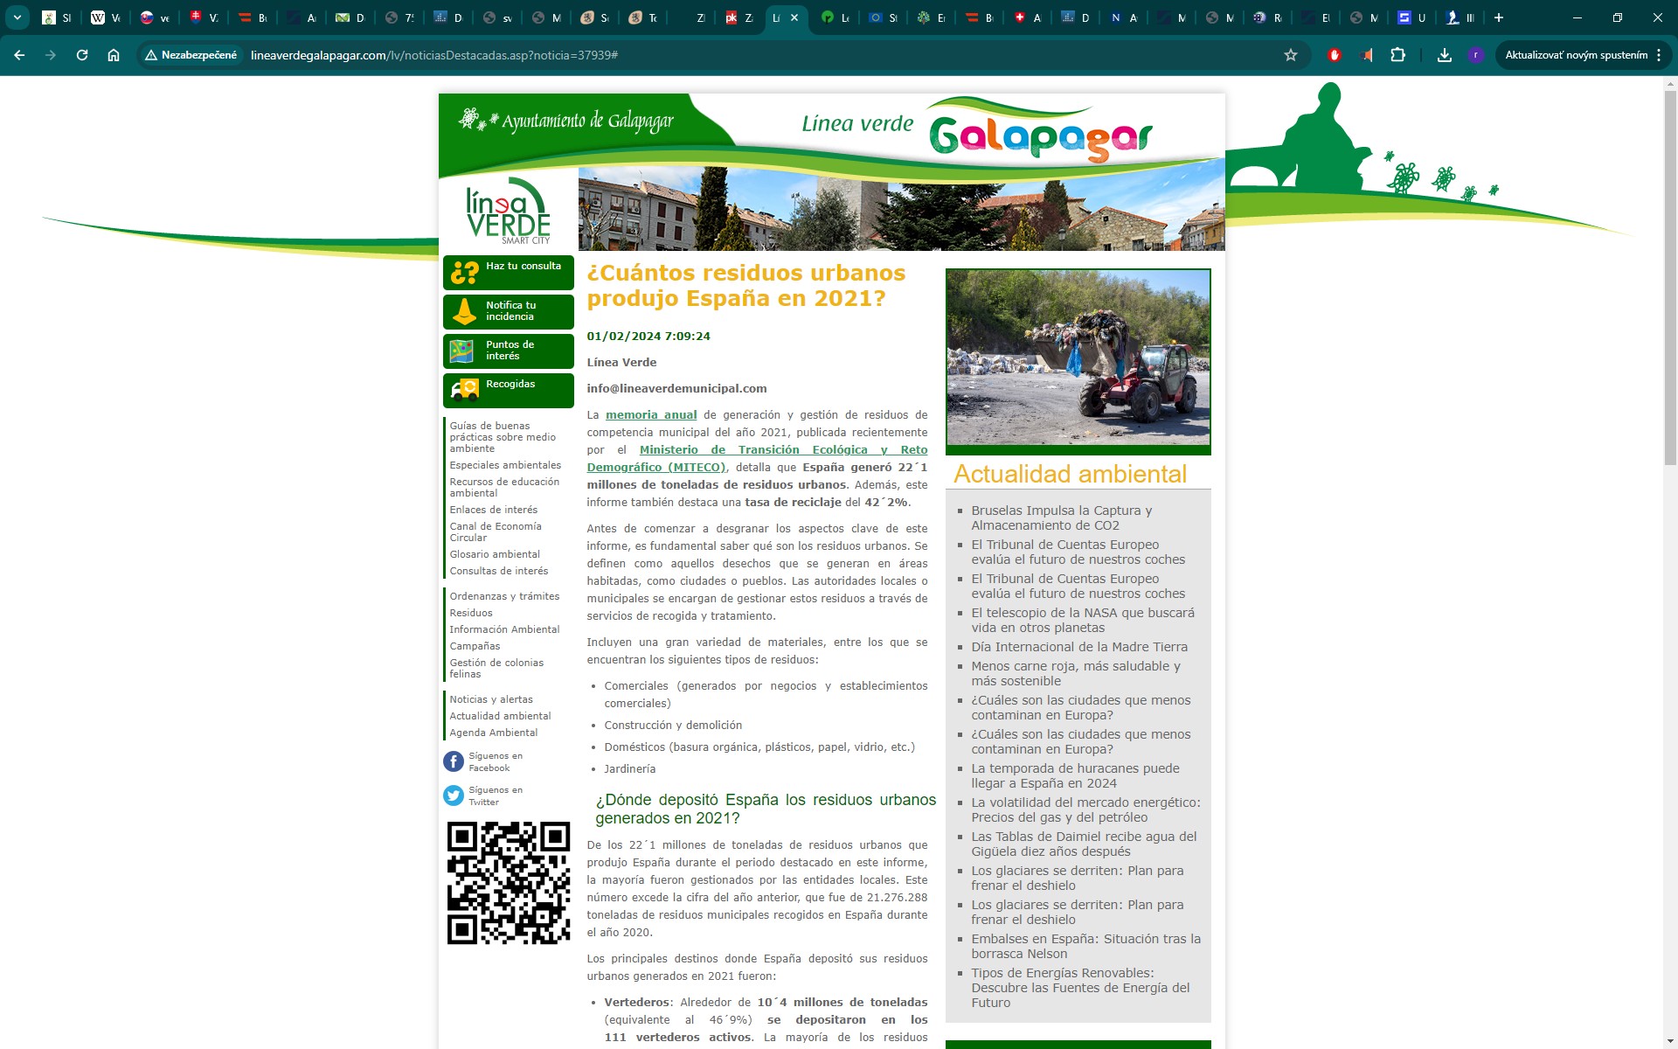Screen dimensions: 1678x1049
Task: Open the downloads icon in toolbar
Action: (1445, 55)
